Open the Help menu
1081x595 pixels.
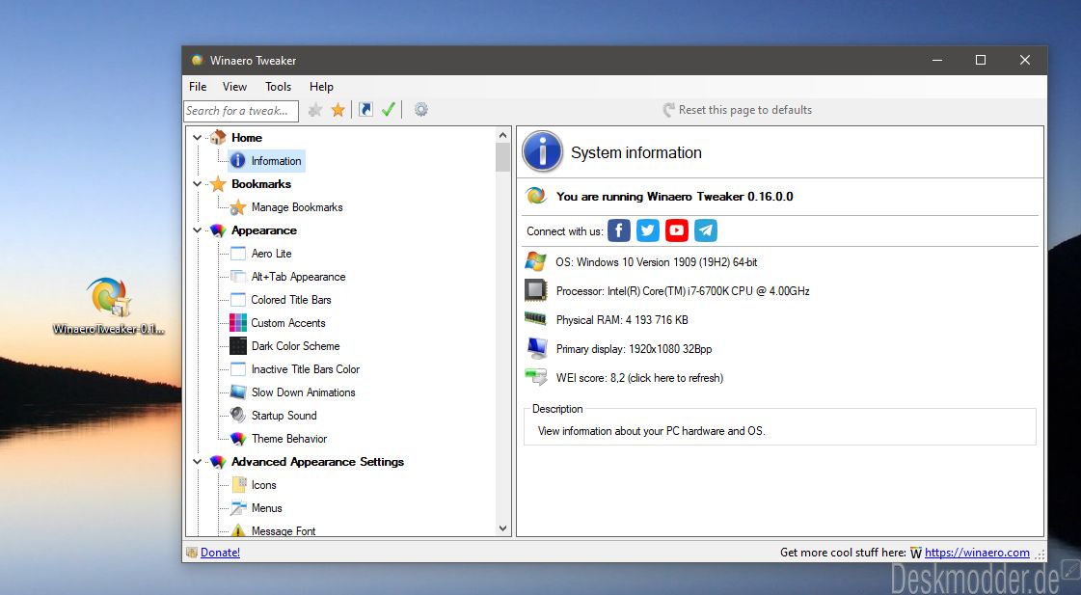click(321, 86)
